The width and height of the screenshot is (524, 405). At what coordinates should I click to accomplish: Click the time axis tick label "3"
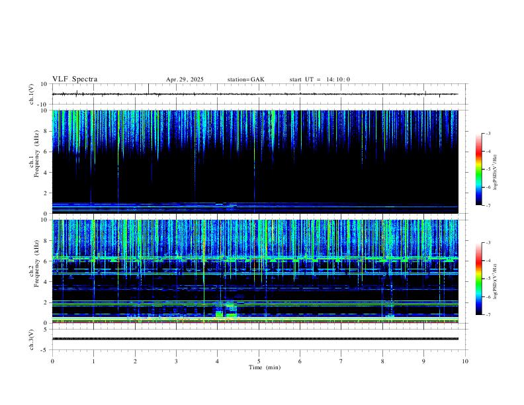pos(176,361)
